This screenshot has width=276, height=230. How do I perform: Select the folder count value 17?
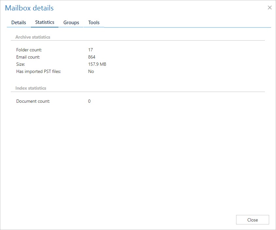click(x=91, y=50)
